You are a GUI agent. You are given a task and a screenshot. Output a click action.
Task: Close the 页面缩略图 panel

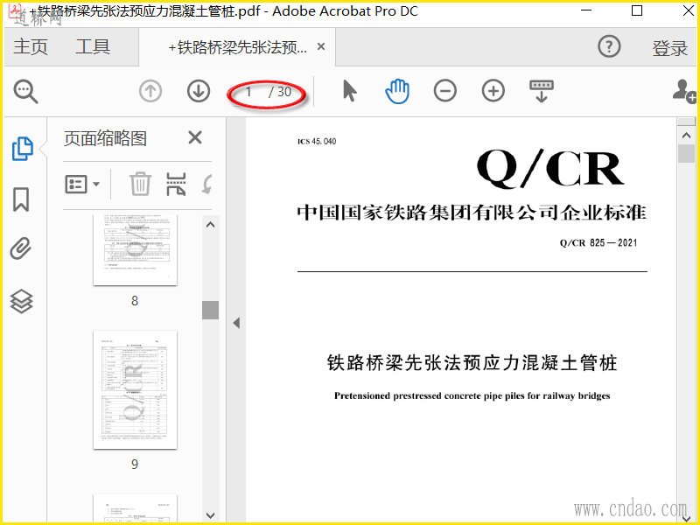click(x=195, y=137)
